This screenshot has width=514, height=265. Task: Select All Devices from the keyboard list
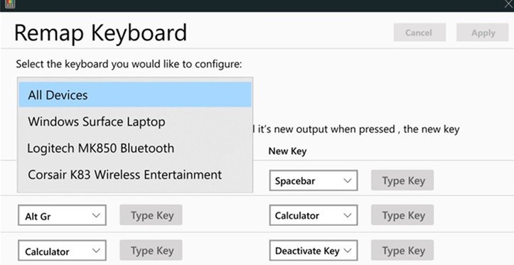pyautogui.click(x=135, y=94)
